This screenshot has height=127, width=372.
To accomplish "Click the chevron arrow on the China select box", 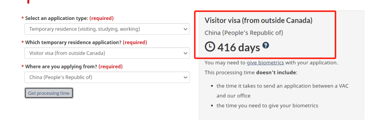I will (185, 77).
